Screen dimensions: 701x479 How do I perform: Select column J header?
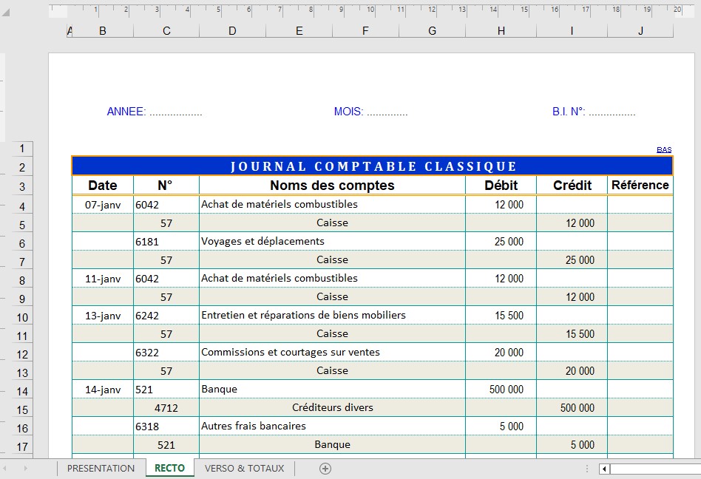pyautogui.click(x=640, y=31)
